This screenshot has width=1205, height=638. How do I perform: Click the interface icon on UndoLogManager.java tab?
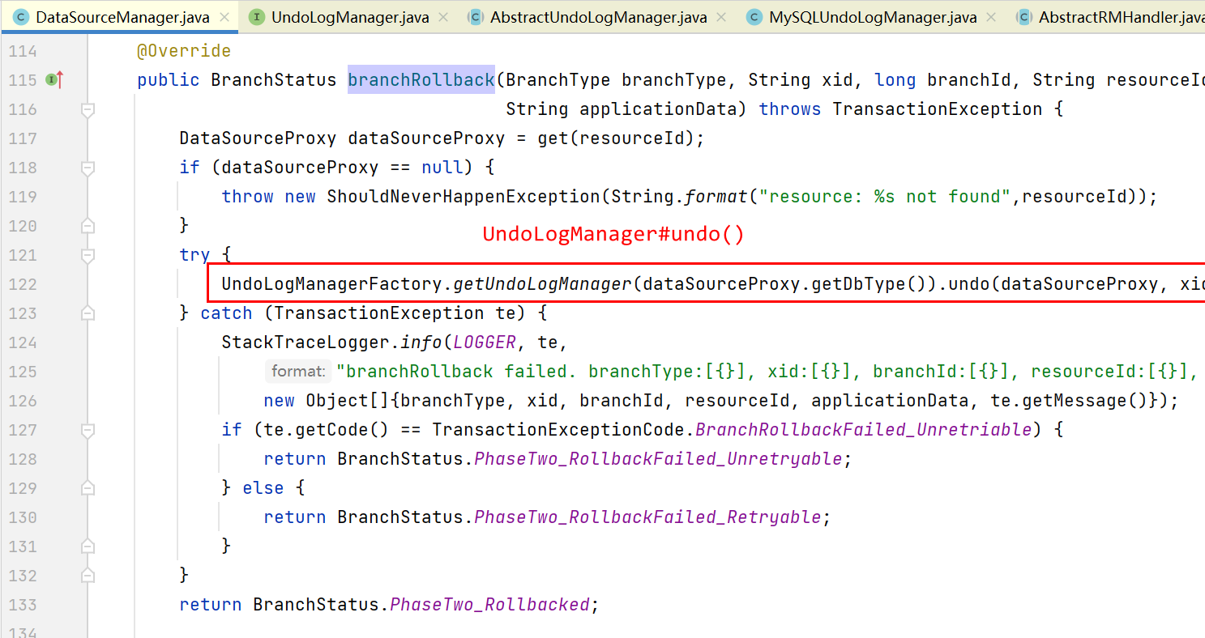coord(256,17)
